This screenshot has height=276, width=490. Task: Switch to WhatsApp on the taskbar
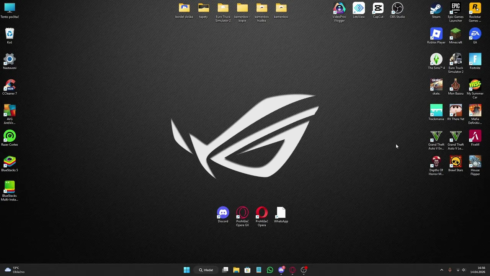click(x=270, y=270)
